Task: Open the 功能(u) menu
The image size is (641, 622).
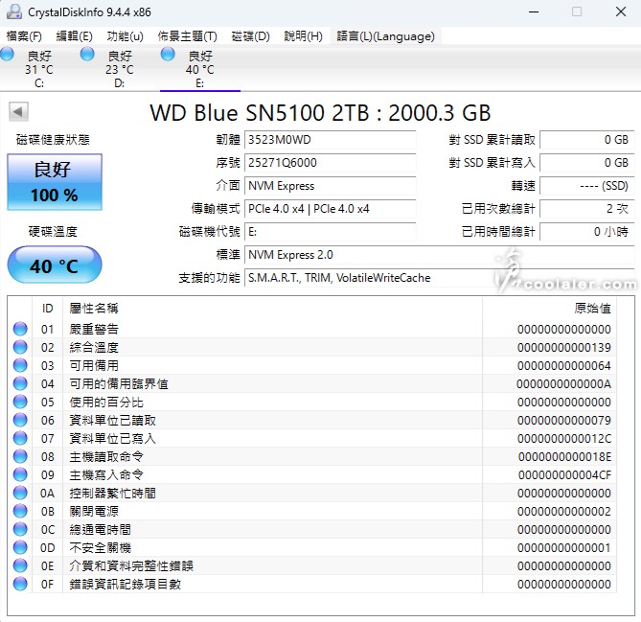Action: click(125, 36)
